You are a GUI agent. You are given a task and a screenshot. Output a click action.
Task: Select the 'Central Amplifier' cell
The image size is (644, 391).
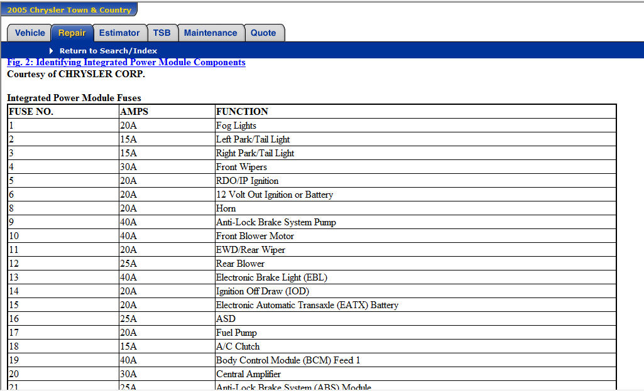[415, 374]
